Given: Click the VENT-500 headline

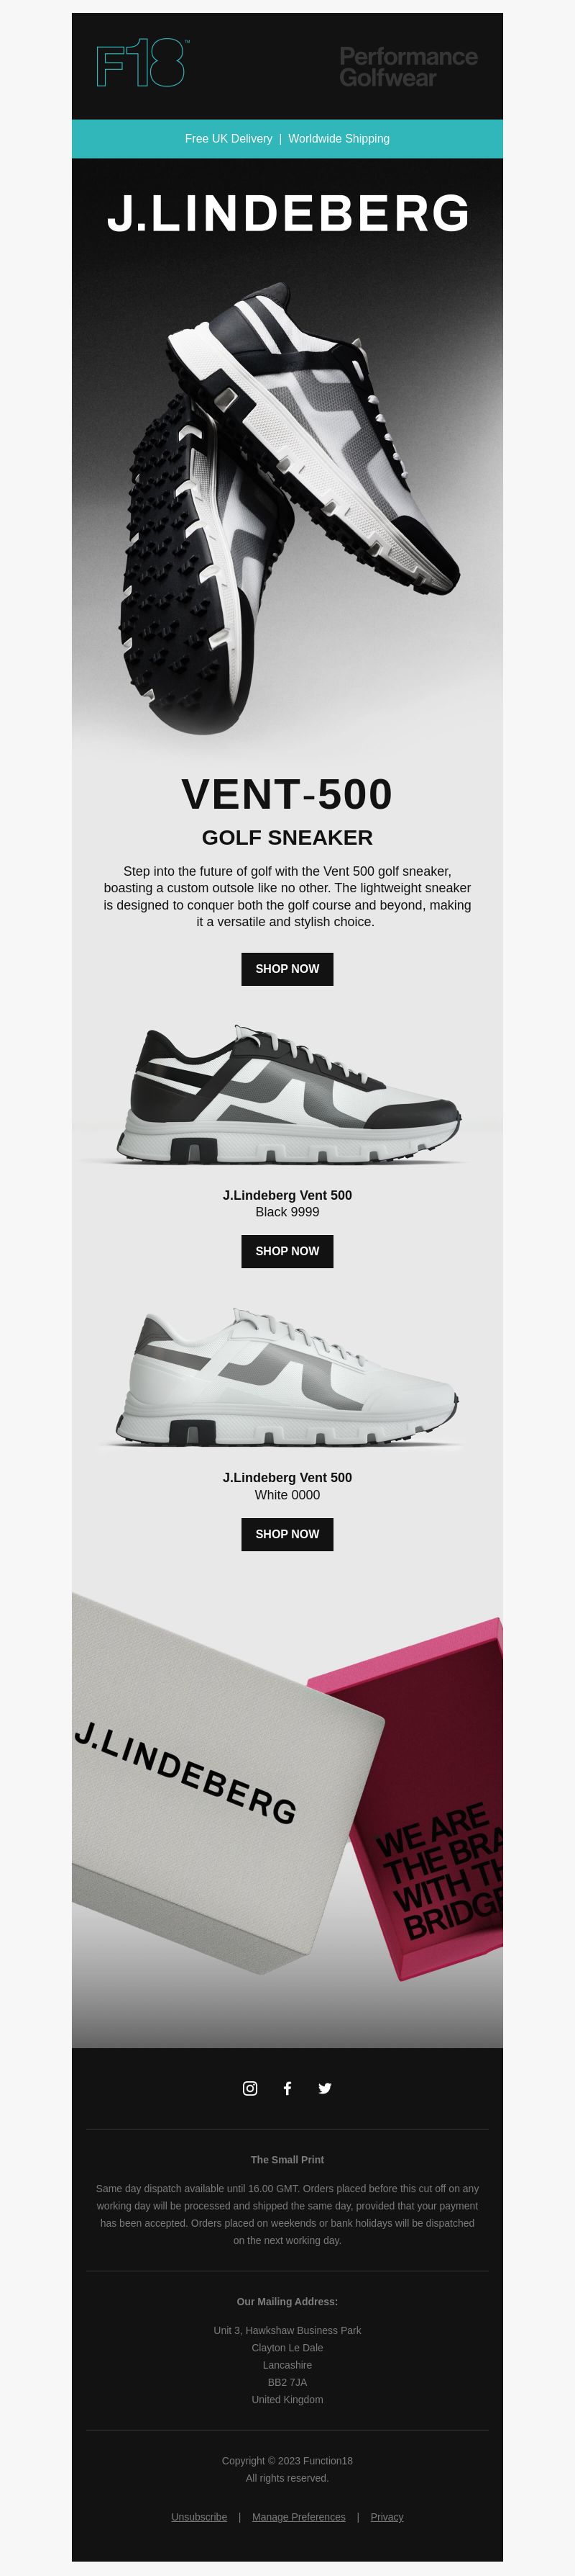Looking at the screenshot, I should pyautogui.click(x=287, y=794).
